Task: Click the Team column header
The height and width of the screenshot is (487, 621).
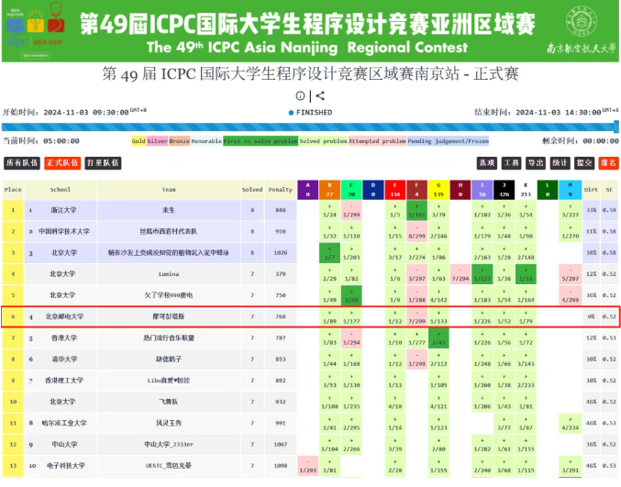Action: coord(169,190)
